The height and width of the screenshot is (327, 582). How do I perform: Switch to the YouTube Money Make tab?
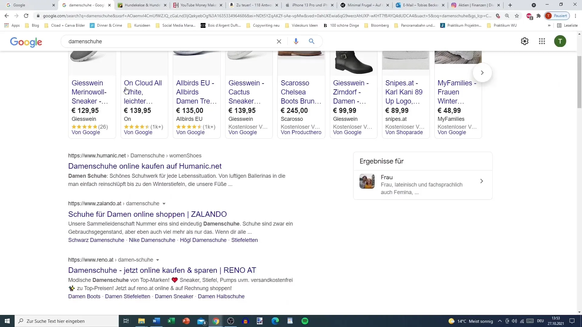198,5
